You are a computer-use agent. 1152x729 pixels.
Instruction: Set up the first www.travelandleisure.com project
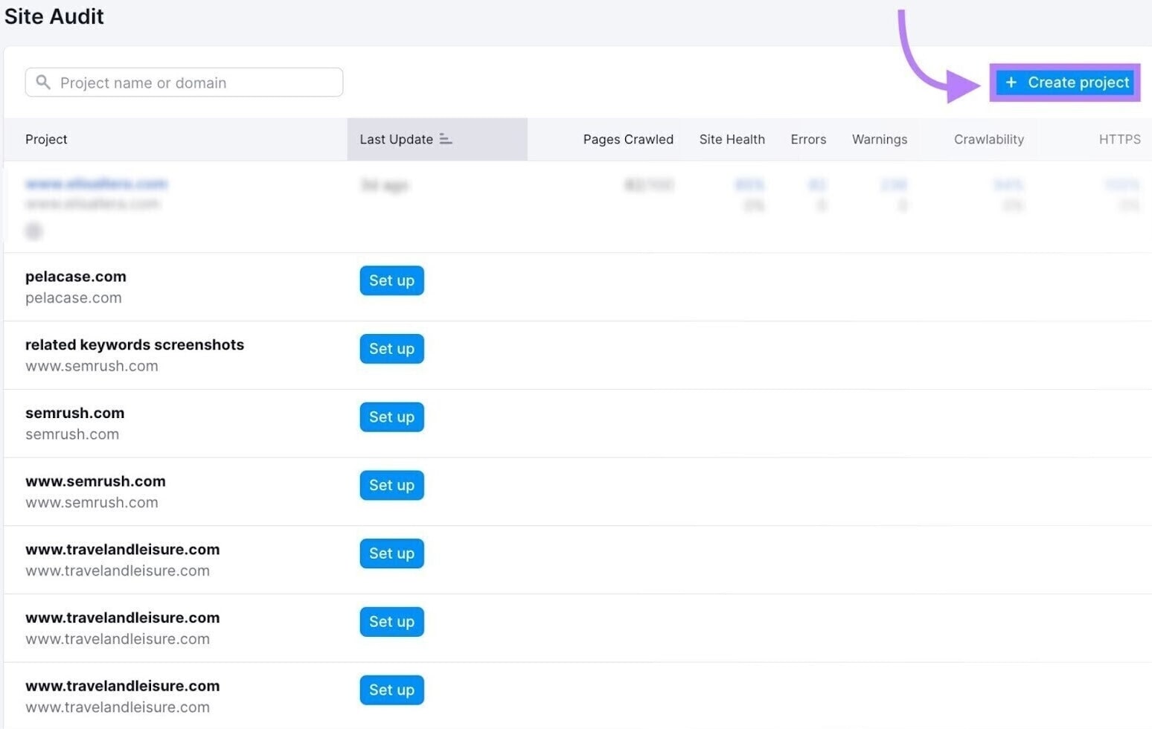(391, 553)
